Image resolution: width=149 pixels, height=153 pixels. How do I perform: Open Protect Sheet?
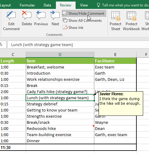pos(116,21)
